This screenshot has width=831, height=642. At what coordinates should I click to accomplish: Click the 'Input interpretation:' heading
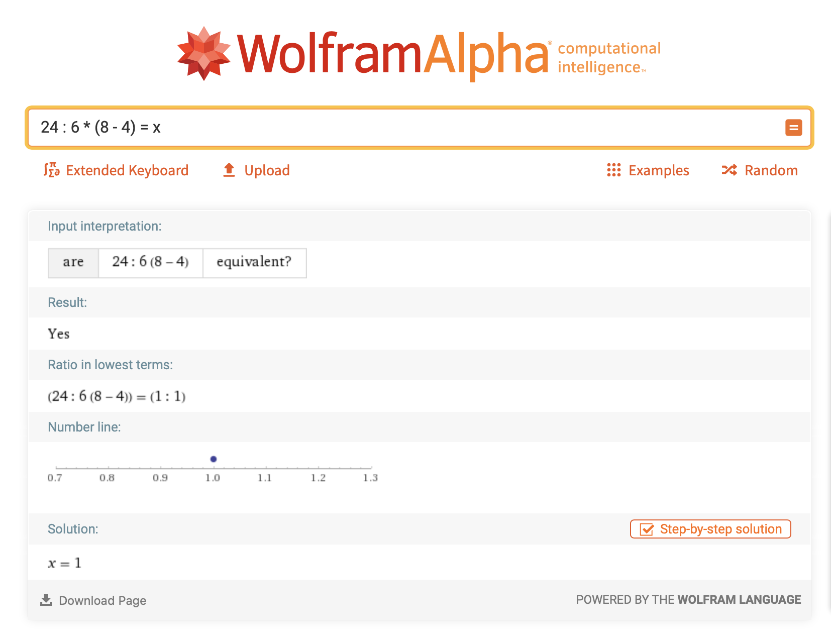point(105,226)
